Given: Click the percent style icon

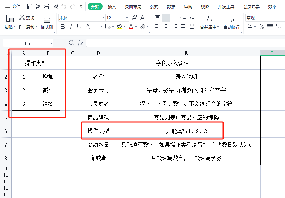Looking at the screenshot, I should 261,26.
